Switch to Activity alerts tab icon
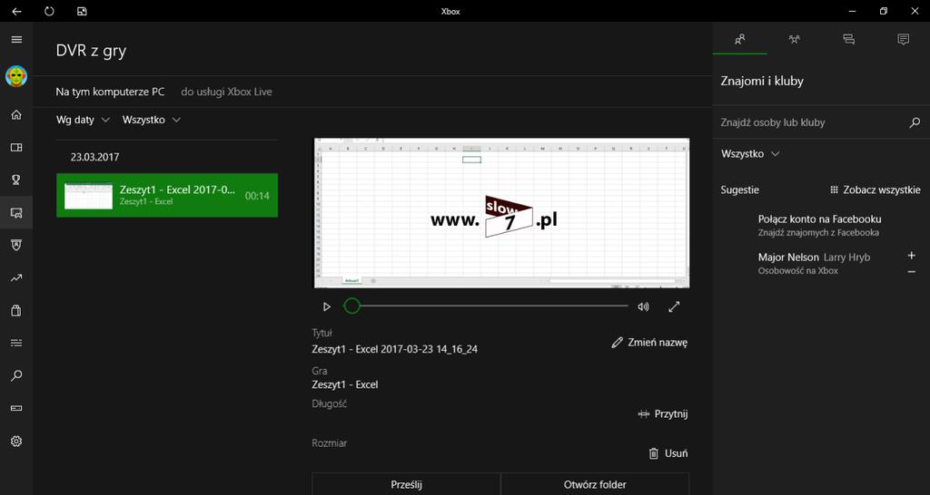 [904, 40]
